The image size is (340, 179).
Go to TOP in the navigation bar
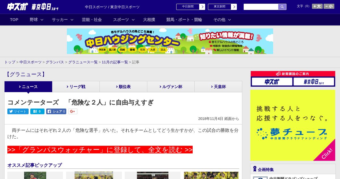pyautogui.click(x=14, y=20)
